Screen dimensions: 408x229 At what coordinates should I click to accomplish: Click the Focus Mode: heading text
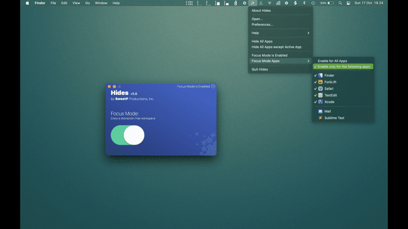[x=125, y=114]
